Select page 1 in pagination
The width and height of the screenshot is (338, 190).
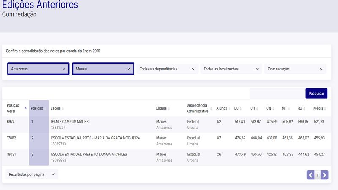click(317, 174)
